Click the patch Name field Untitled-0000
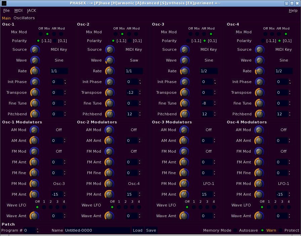The height and width of the screenshot is (236, 301). point(97,230)
